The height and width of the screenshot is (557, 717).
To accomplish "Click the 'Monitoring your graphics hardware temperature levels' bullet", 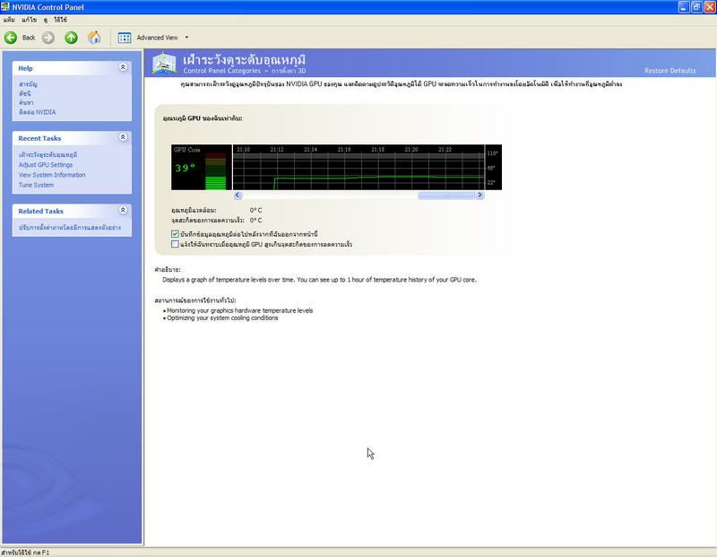I will [239, 310].
